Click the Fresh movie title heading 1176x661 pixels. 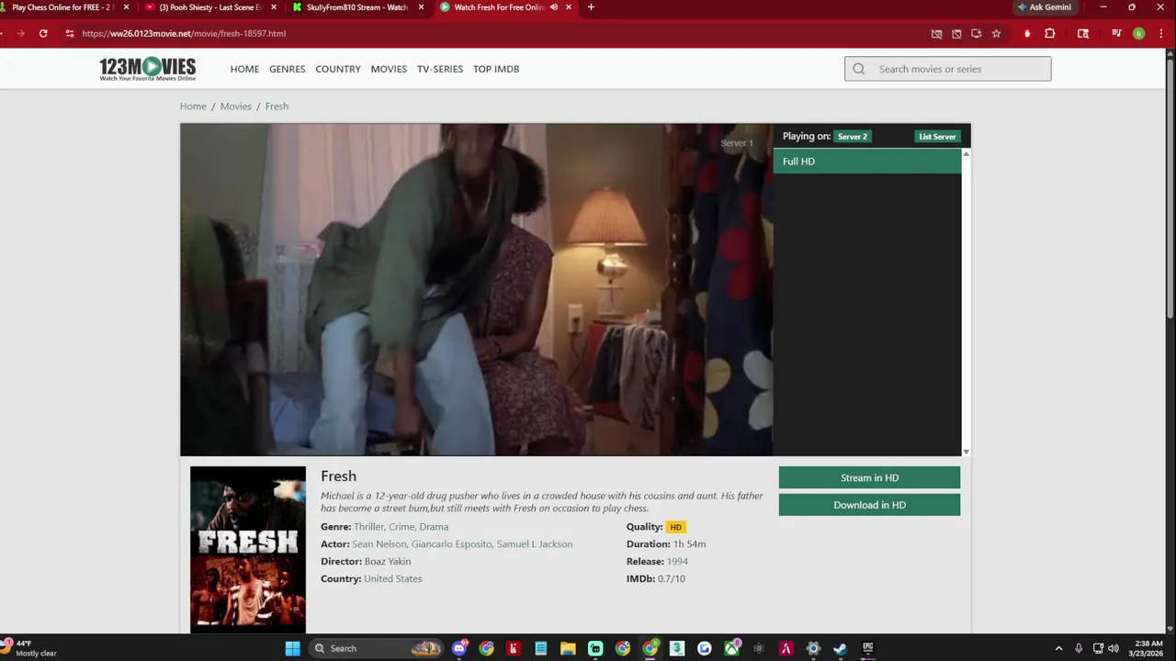coord(338,476)
